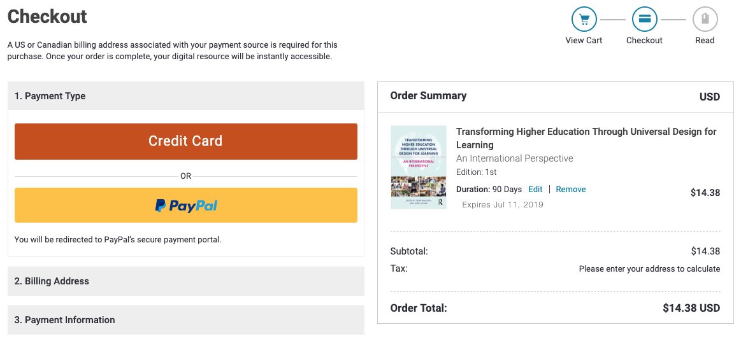Edit the 90 Days rental duration
The height and width of the screenshot is (341, 741).
pyautogui.click(x=535, y=189)
